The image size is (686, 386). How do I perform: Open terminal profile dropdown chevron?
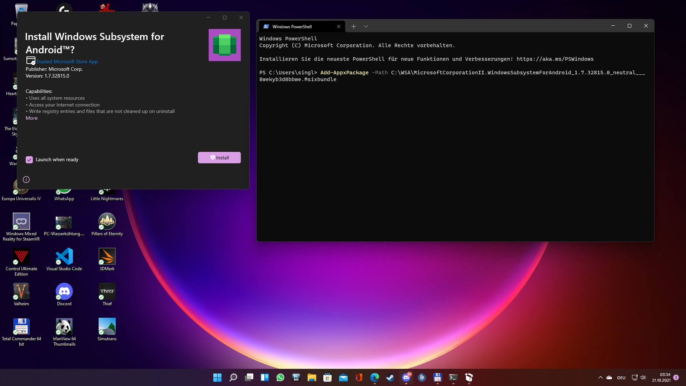[x=366, y=26]
